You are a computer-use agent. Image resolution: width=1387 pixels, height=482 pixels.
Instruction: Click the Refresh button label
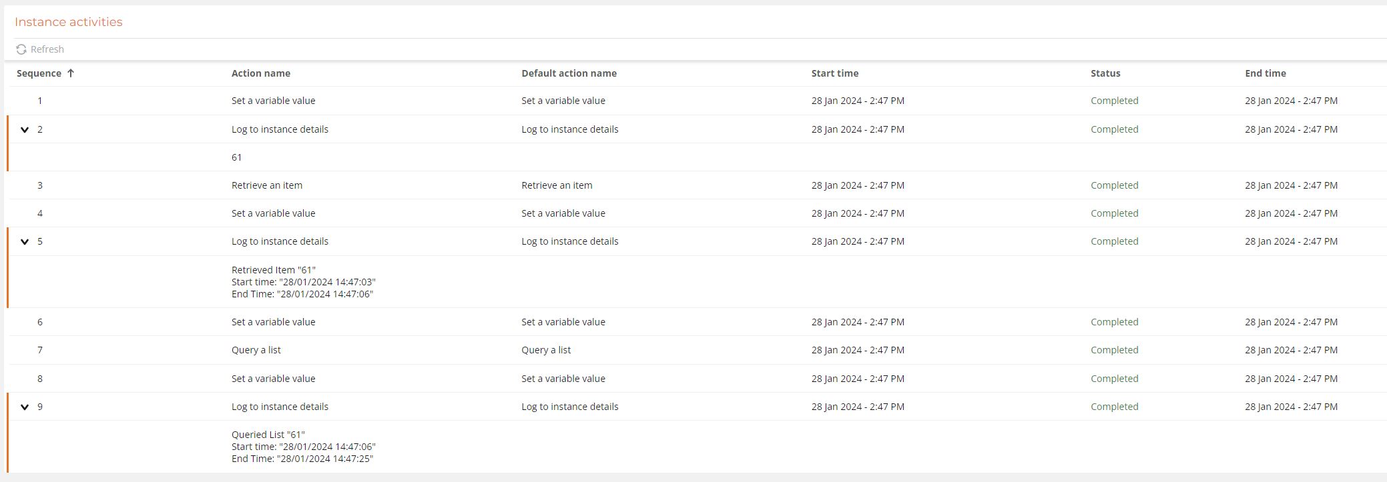coord(47,49)
